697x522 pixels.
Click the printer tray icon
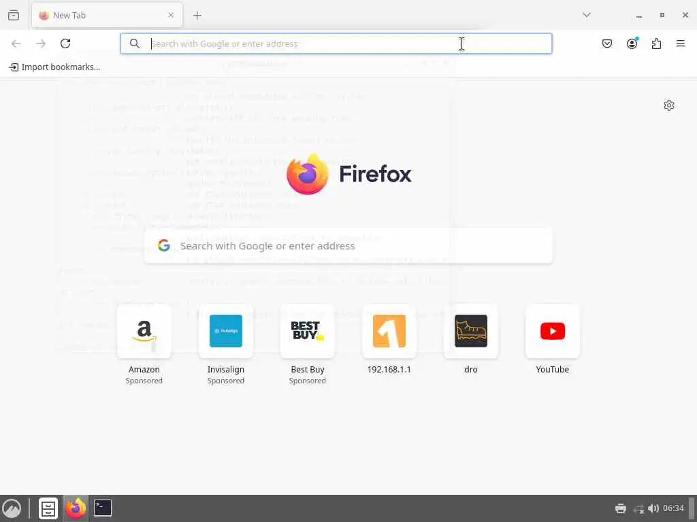(621, 508)
